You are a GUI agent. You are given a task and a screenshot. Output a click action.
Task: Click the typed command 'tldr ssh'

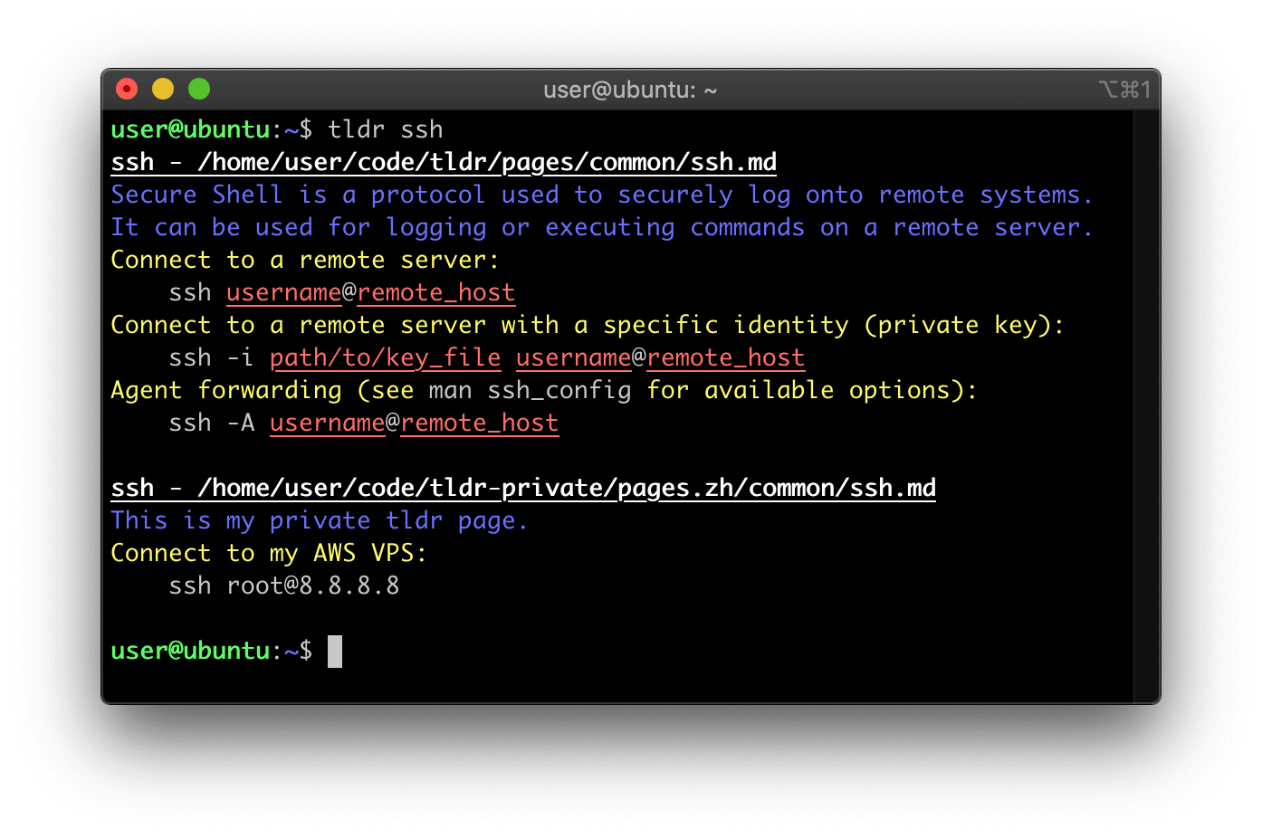386,129
